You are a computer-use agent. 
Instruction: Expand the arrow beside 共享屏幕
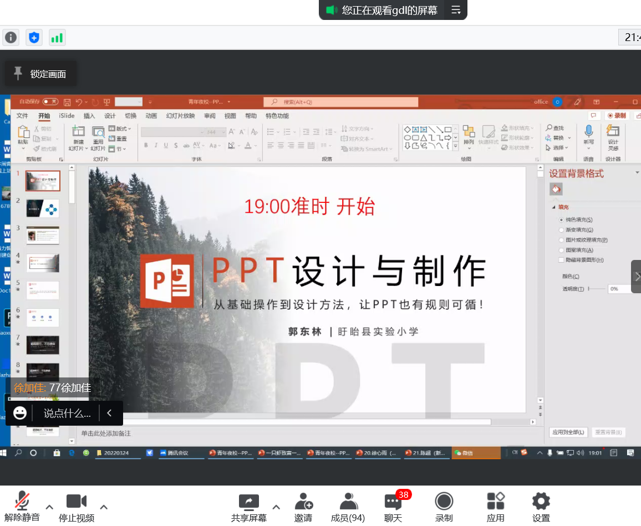click(276, 507)
